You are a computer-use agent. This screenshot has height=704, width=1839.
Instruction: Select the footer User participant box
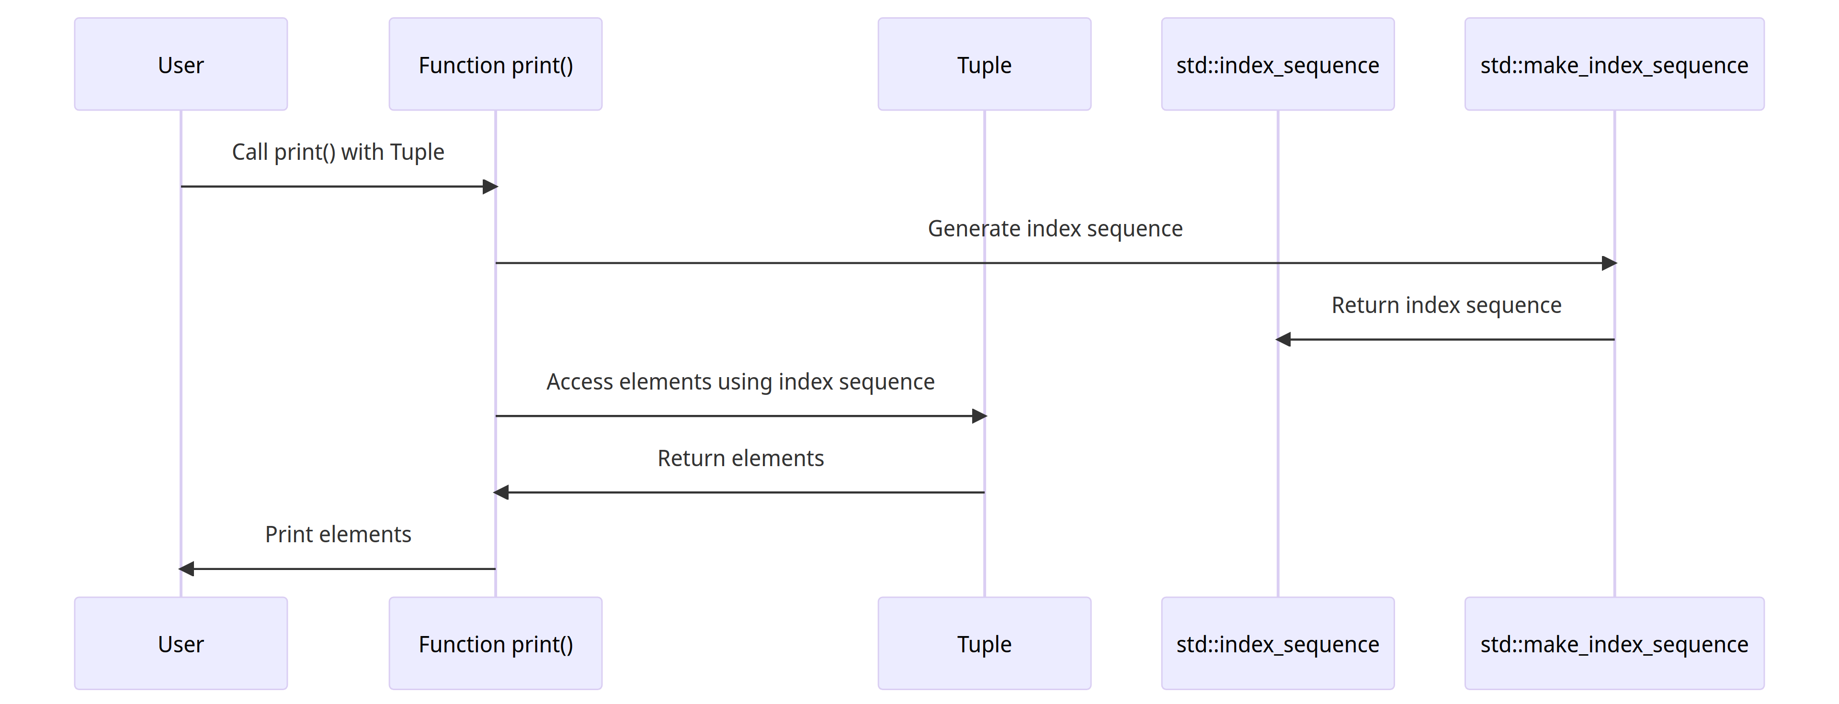click(x=181, y=644)
